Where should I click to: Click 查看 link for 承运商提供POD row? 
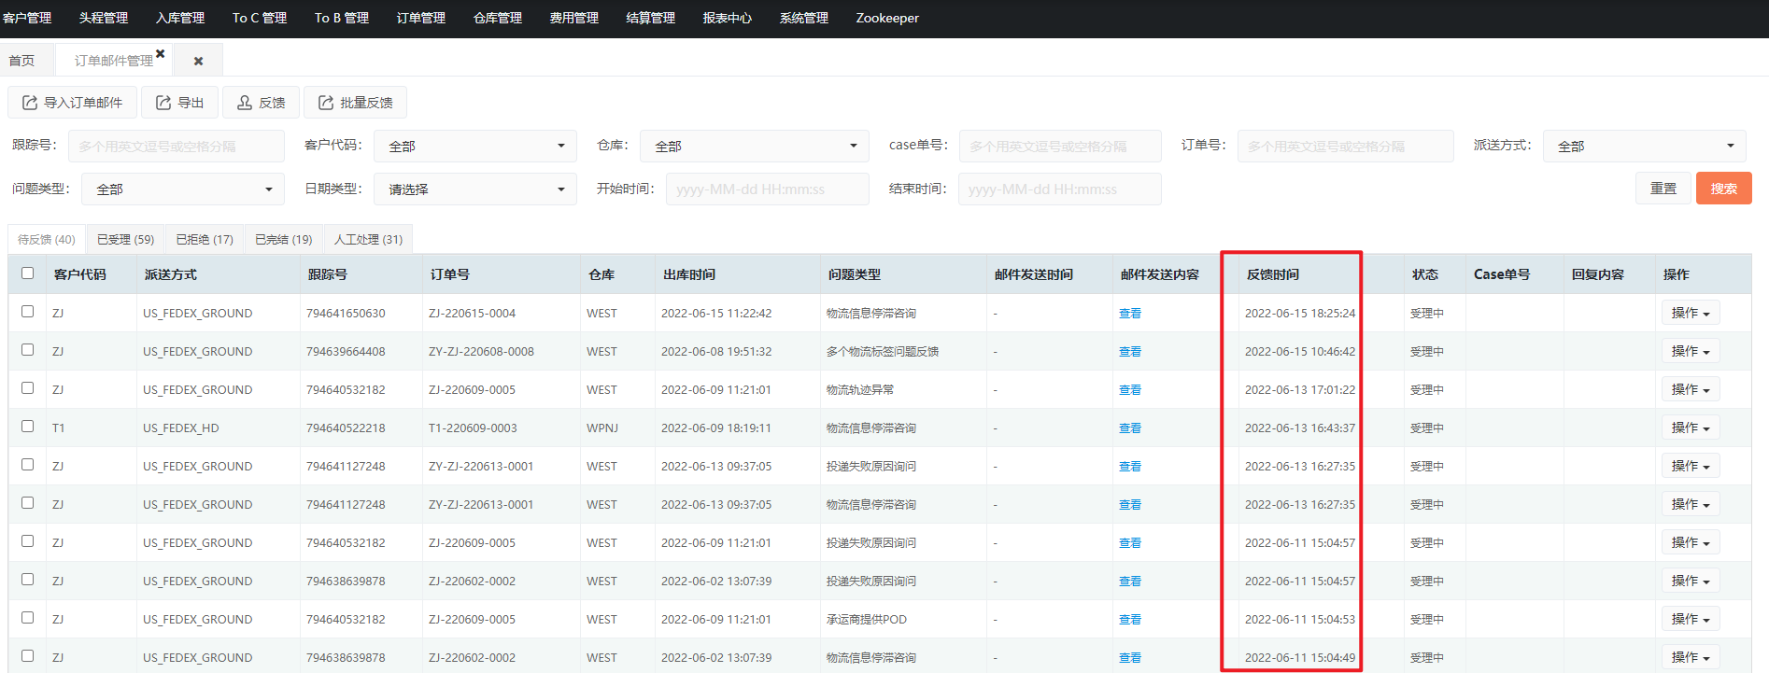pyautogui.click(x=1130, y=620)
